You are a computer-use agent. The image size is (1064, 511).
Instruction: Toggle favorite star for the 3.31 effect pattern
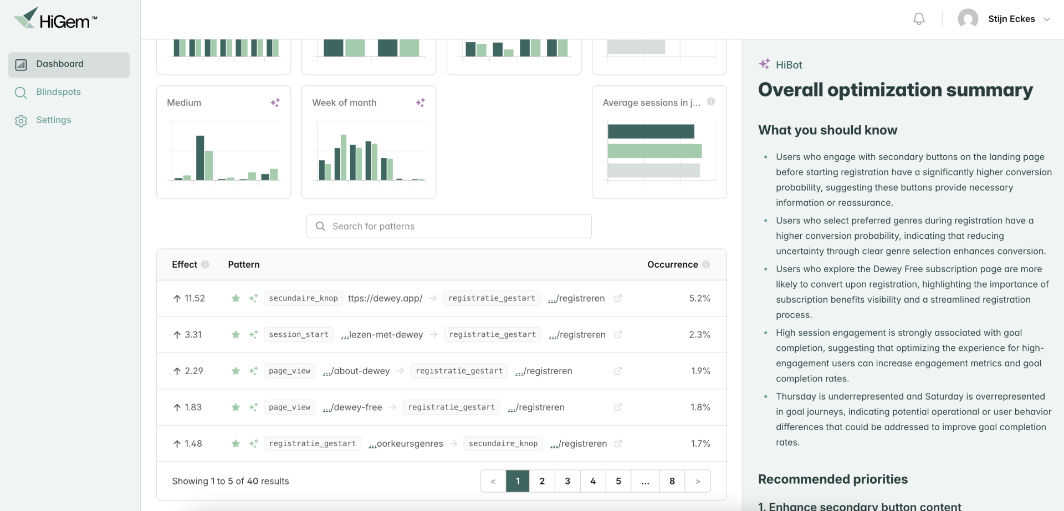236,335
